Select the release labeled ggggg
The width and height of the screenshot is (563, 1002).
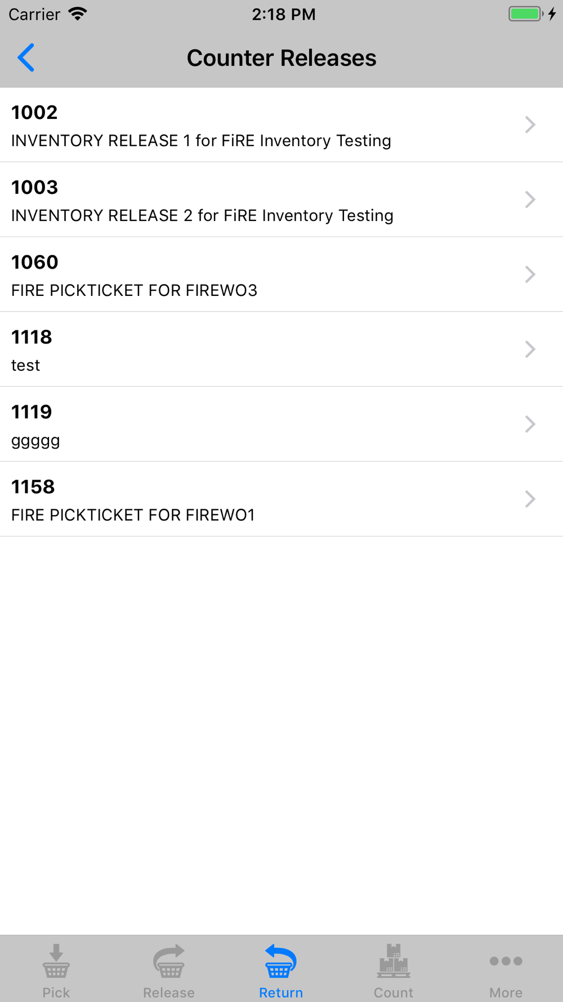(281, 424)
